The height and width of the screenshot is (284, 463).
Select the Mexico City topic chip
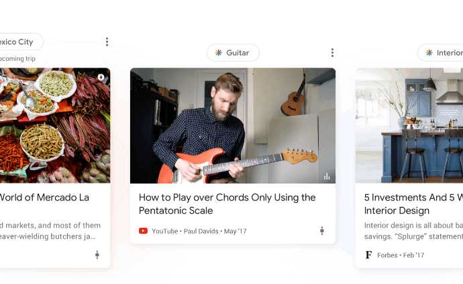pos(19,42)
